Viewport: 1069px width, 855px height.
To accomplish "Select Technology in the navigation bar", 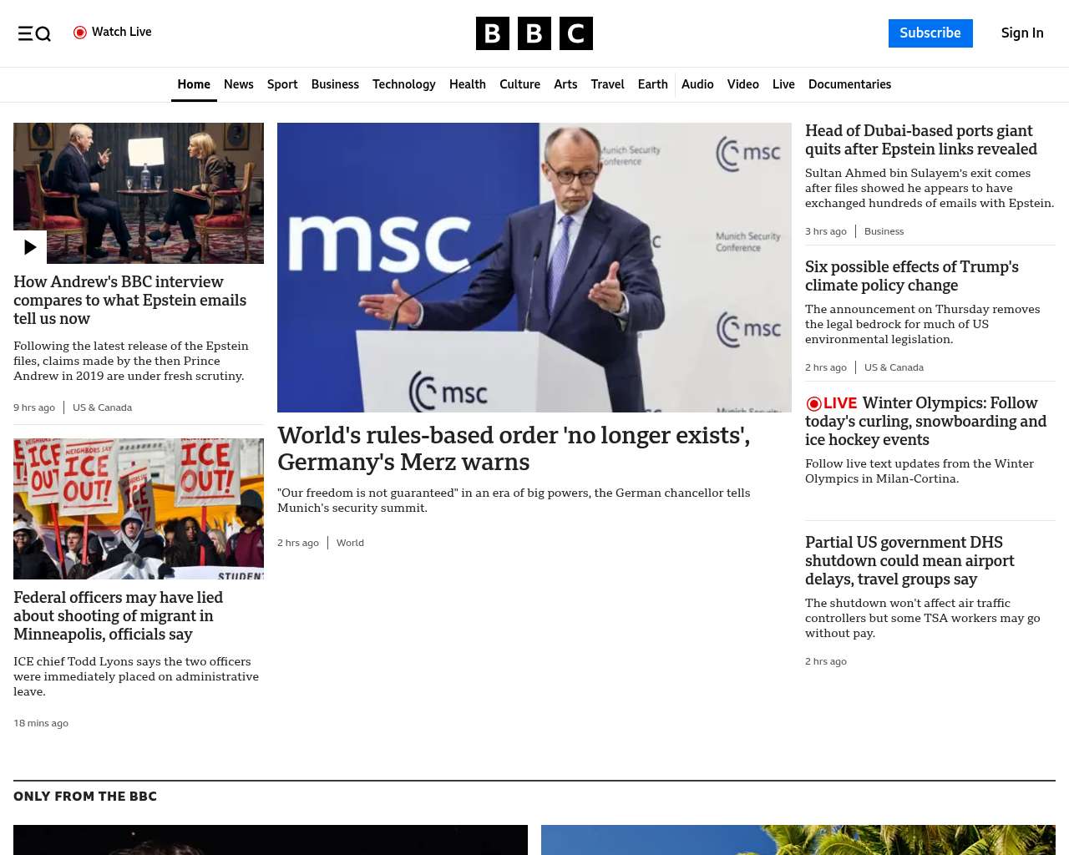I will coord(403,84).
